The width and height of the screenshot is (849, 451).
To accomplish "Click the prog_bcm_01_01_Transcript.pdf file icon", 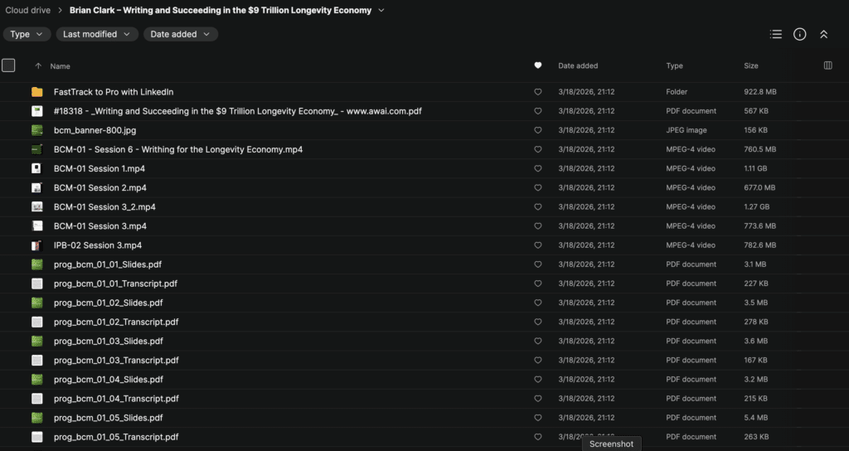I will pos(36,284).
